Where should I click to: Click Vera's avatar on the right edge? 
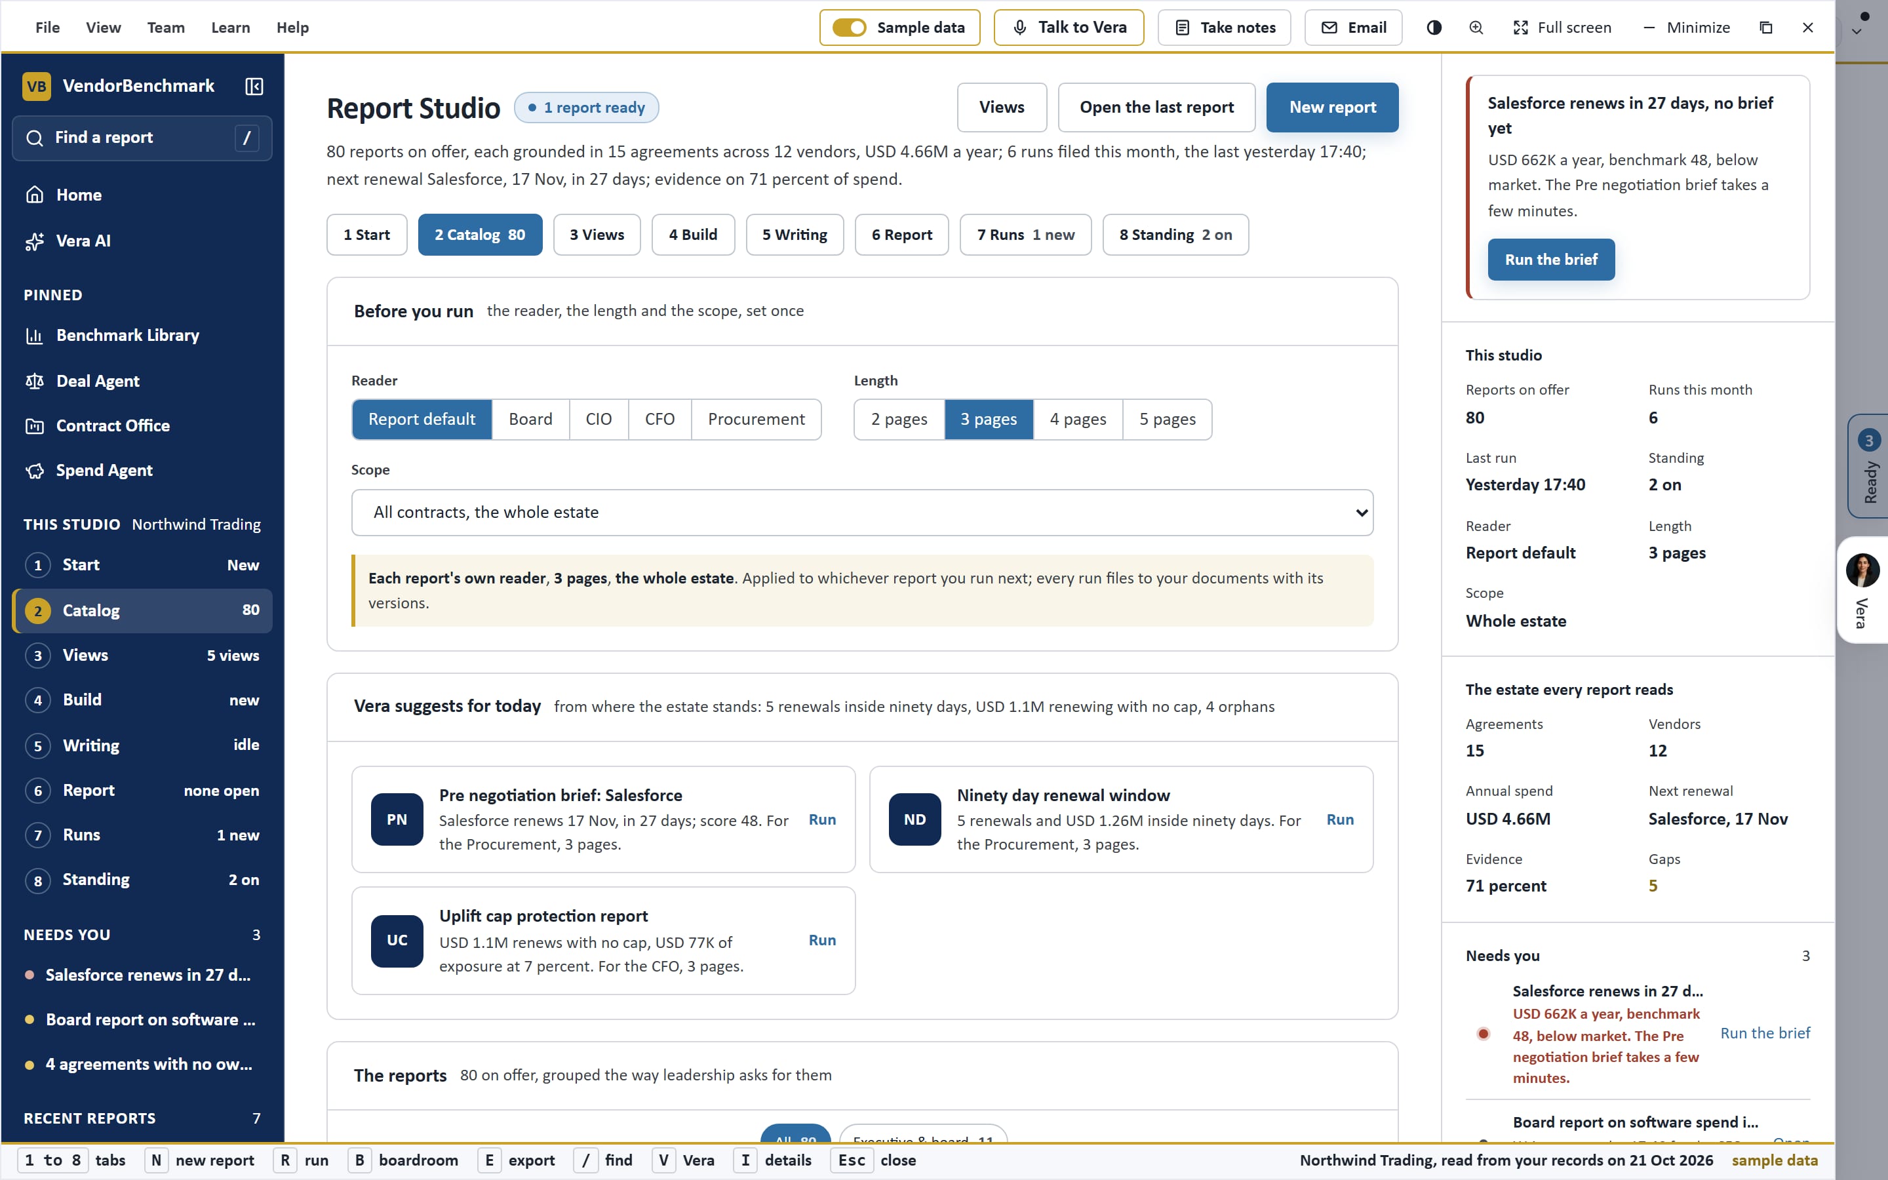click(1862, 570)
